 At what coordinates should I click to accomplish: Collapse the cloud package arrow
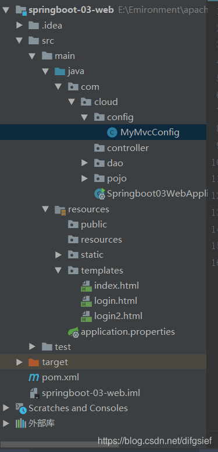[72, 102]
